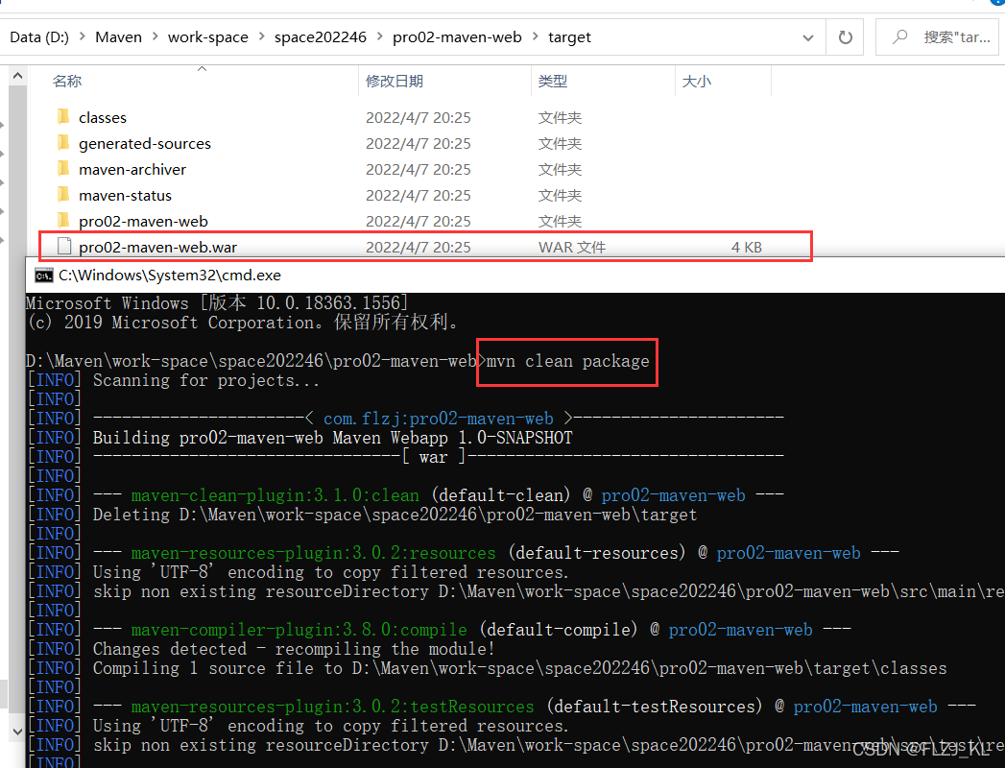Click 'Changes detected - recompiling the module!' line
The width and height of the screenshot is (1005, 768).
[294, 649]
